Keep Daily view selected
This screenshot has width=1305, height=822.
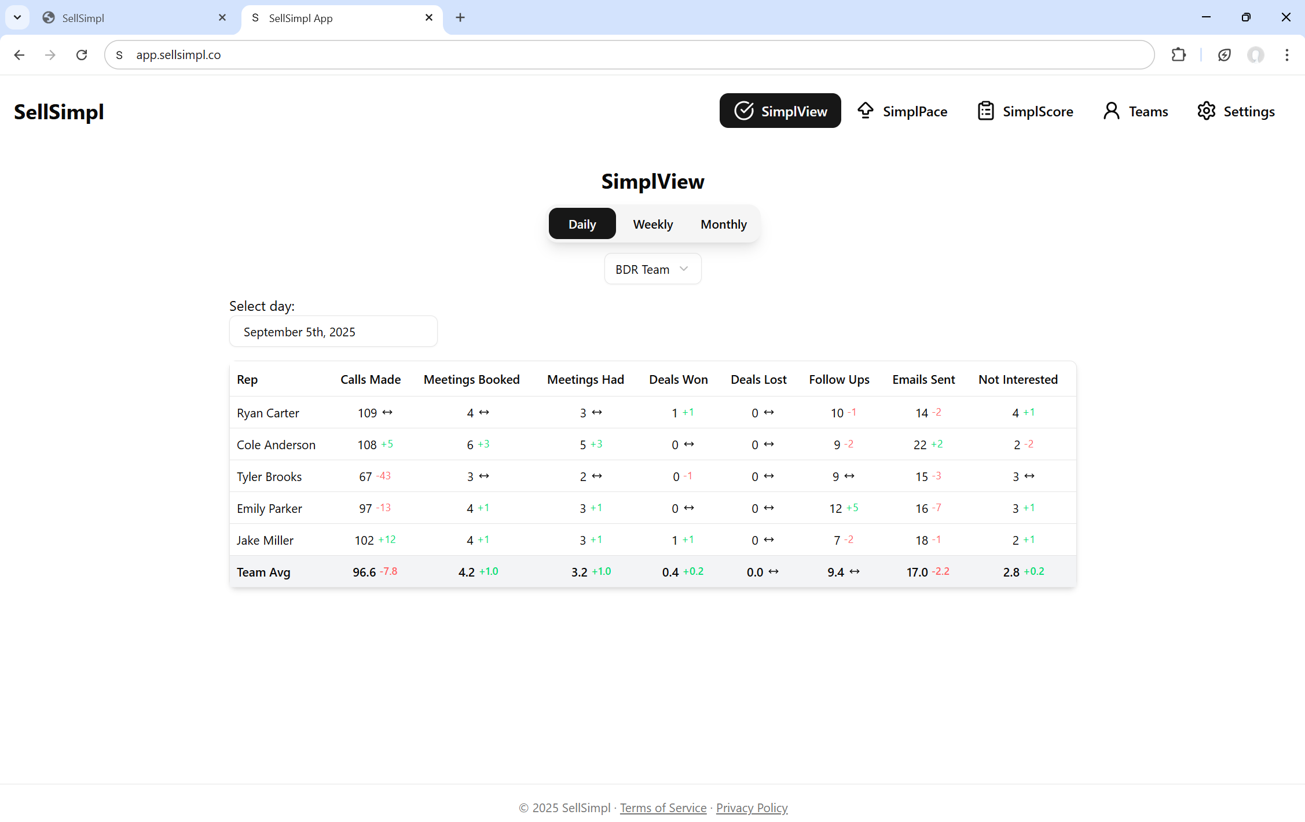tap(582, 223)
